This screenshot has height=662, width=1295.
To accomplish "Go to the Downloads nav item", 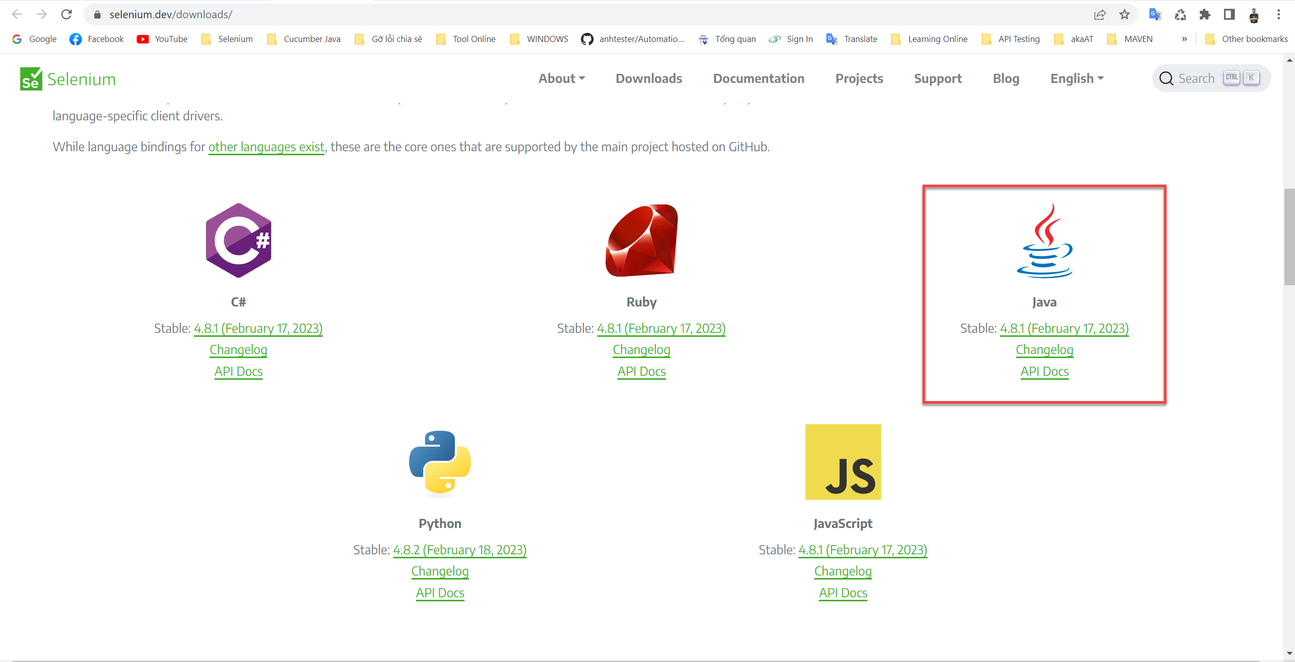I will pos(649,78).
